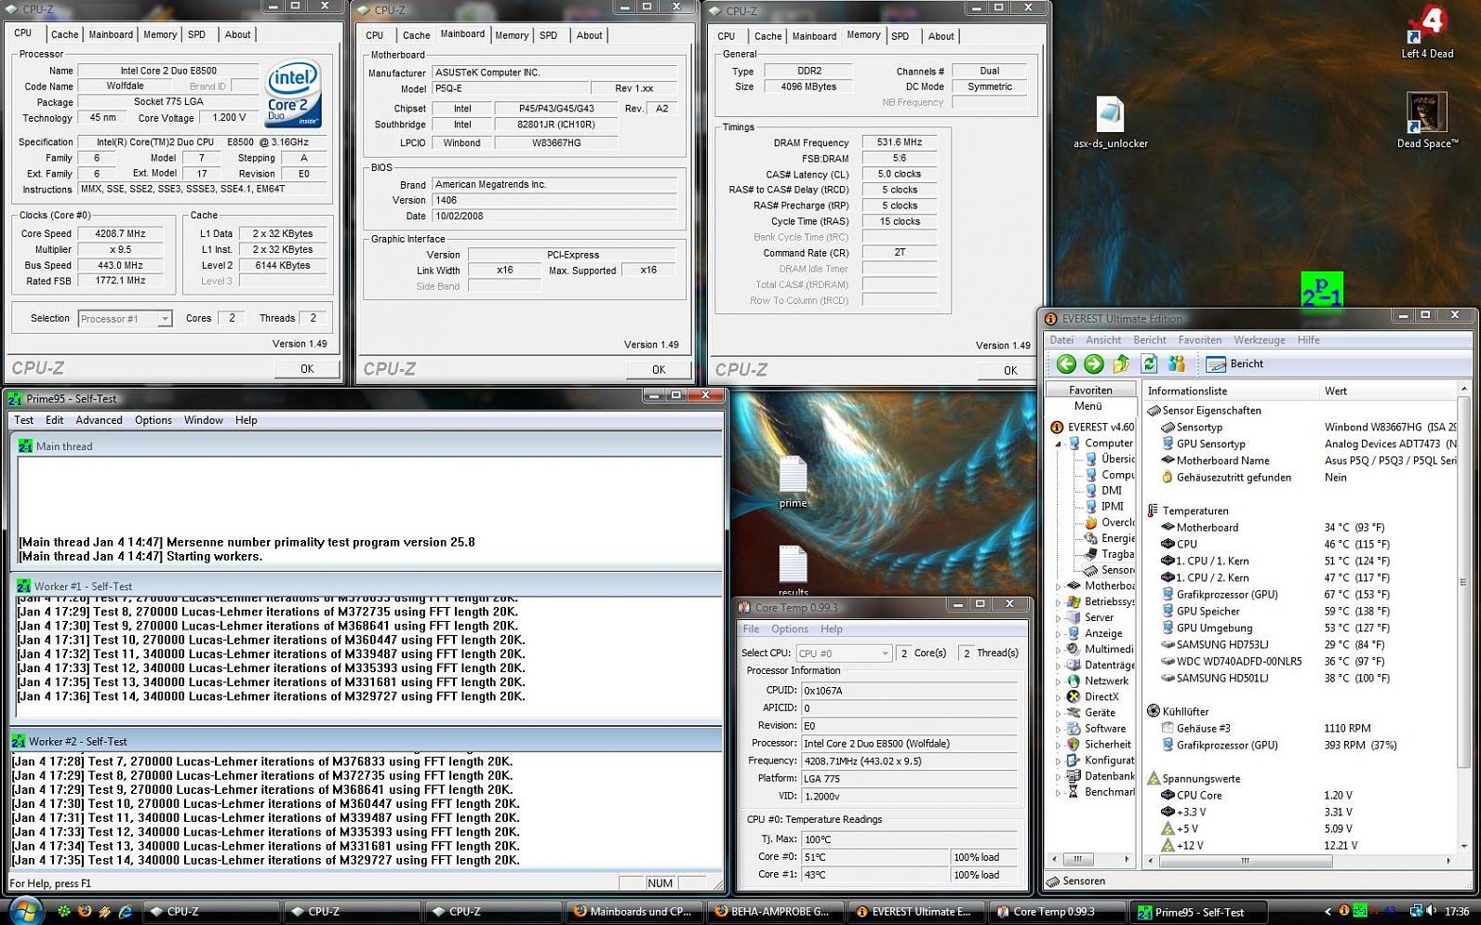
Task: Click the Favoriten panel button in EVEREST
Action: point(1090,390)
